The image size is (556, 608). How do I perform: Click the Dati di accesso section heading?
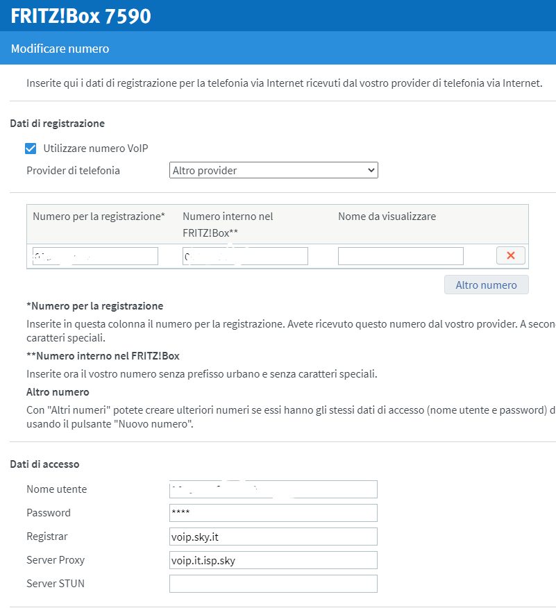[44, 464]
